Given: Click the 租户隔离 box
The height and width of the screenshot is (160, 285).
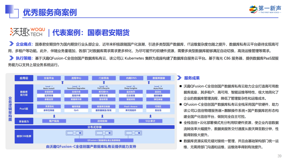Looking at the screenshot, I should click(54, 121).
